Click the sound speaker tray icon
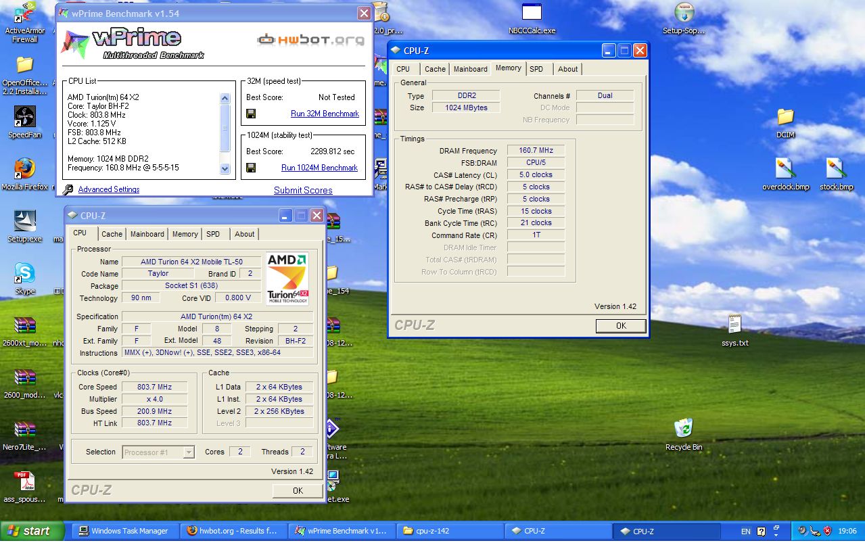 (802, 531)
